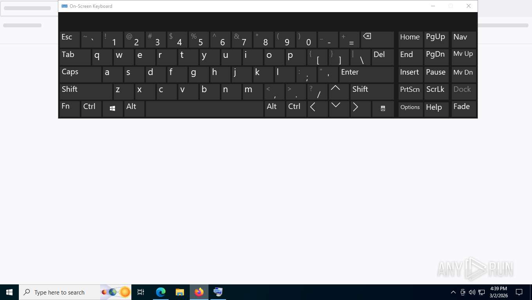
Task: Click the End key
Action: (x=410, y=57)
